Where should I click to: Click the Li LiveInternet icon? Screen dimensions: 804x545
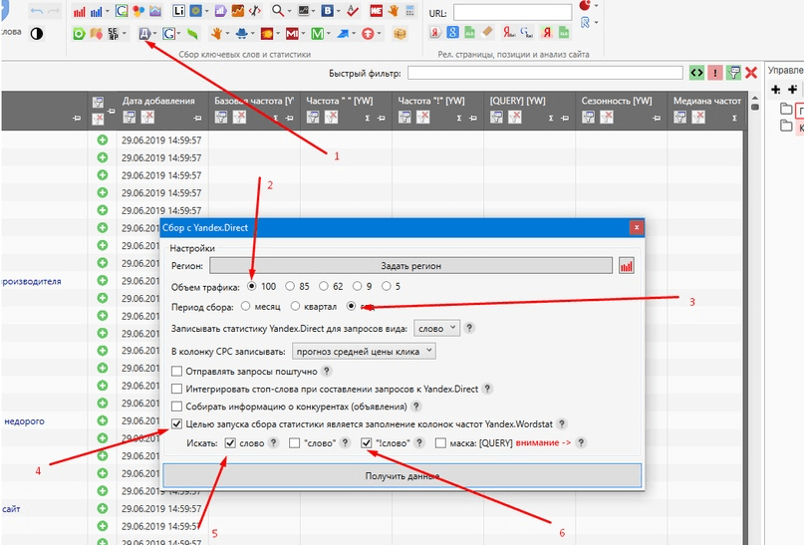click(x=178, y=11)
